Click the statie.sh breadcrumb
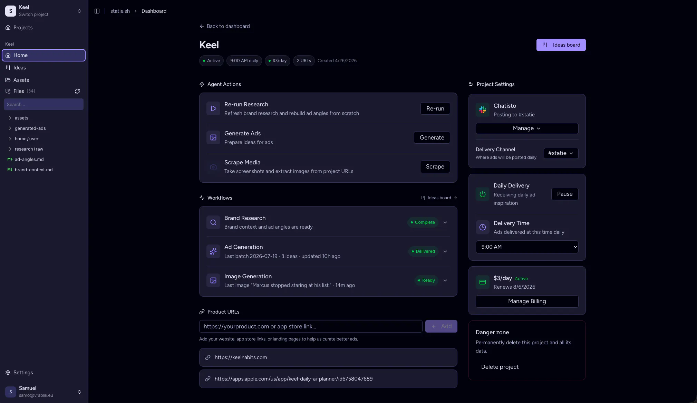Image resolution: width=697 pixels, height=403 pixels. 120,11
